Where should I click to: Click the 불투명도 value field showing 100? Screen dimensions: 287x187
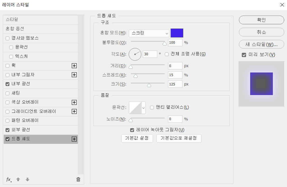click(175, 43)
